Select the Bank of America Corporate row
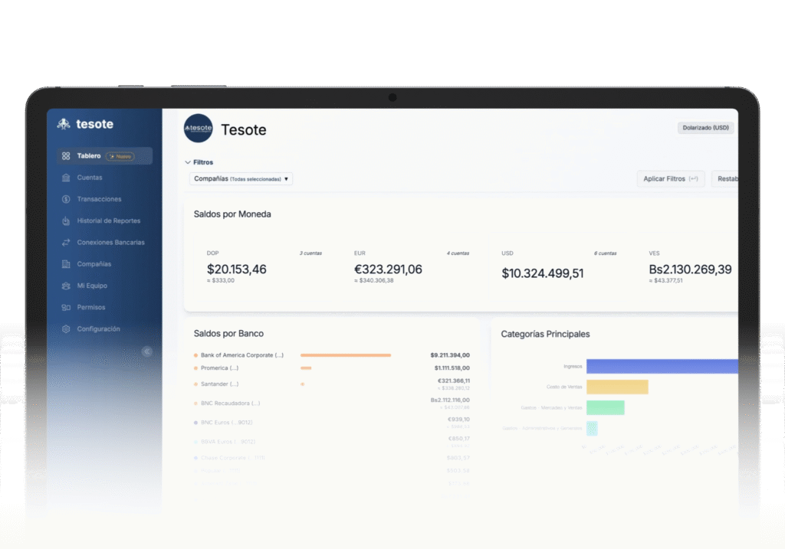 tap(242, 355)
